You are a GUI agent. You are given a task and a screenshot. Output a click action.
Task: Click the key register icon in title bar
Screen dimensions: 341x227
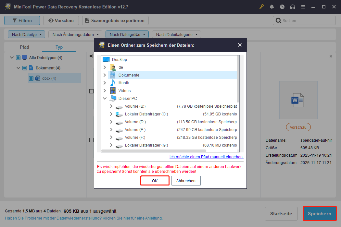click(261, 7)
